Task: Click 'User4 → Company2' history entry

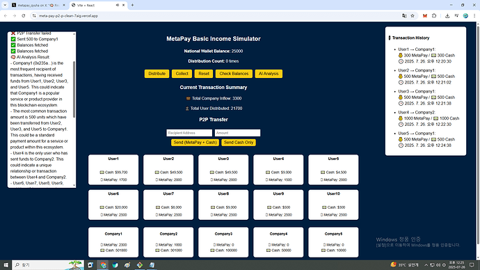Action: pyautogui.click(x=429, y=118)
